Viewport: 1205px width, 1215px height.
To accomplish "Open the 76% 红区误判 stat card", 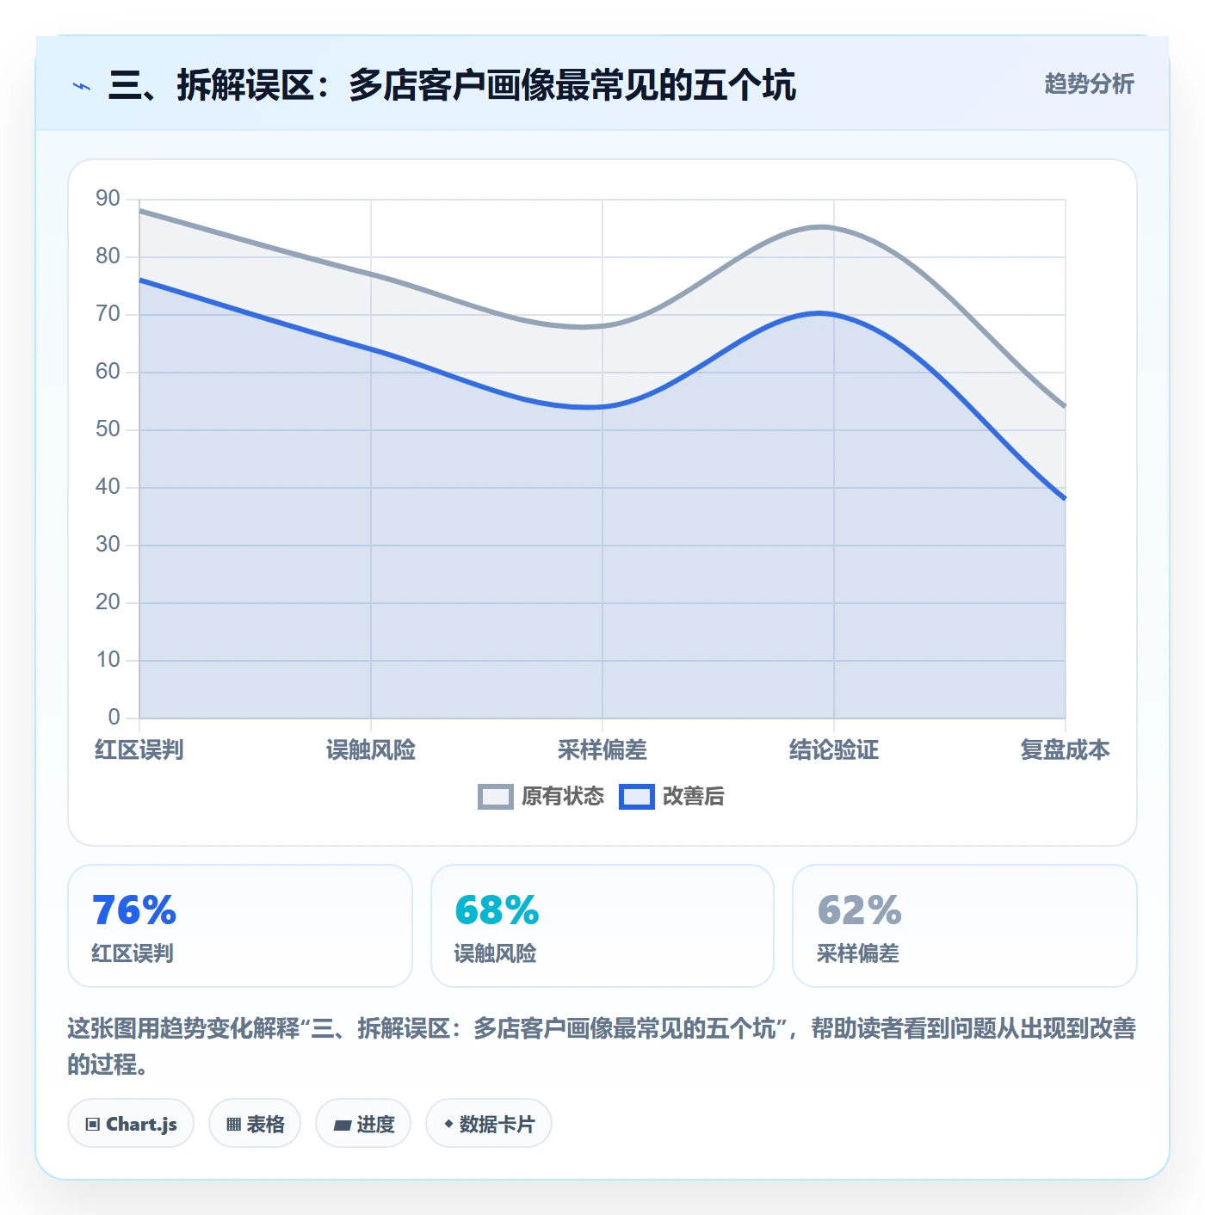I will 240,926.
